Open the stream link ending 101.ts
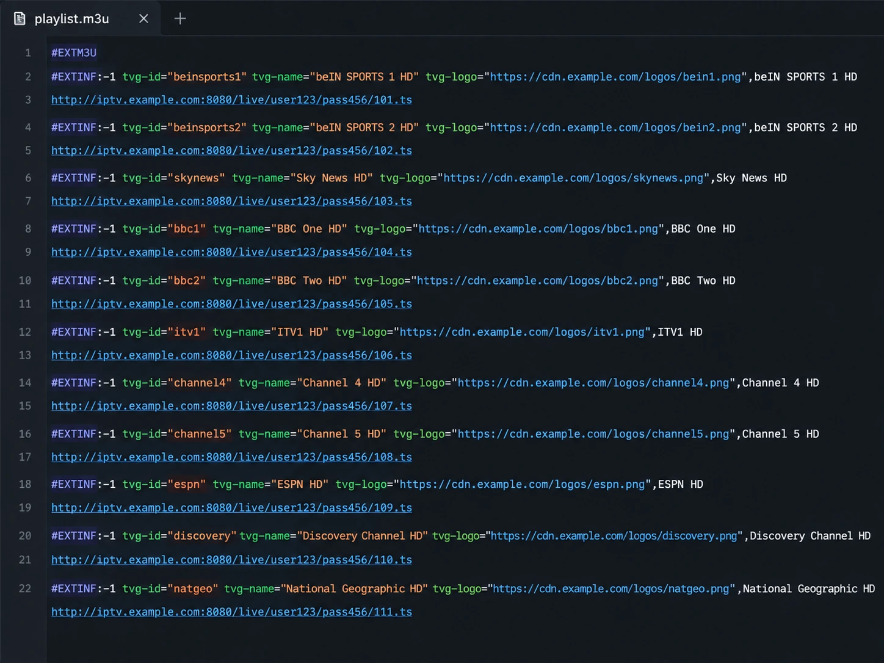Viewport: 884px width, 663px height. pyautogui.click(x=231, y=100)
